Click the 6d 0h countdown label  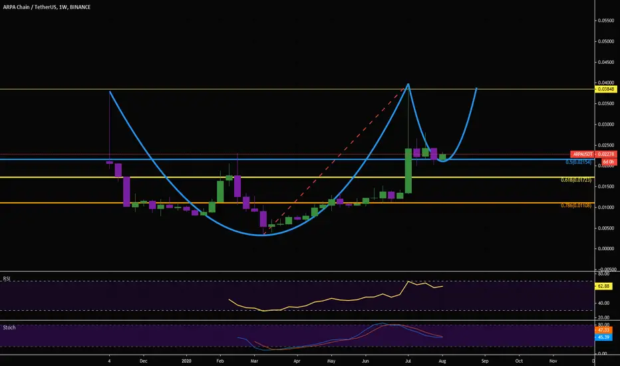(x=609, y=162)
